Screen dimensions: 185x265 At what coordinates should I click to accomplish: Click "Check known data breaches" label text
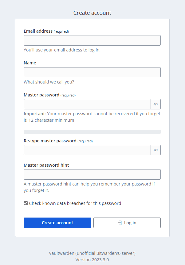click(75, 203)
